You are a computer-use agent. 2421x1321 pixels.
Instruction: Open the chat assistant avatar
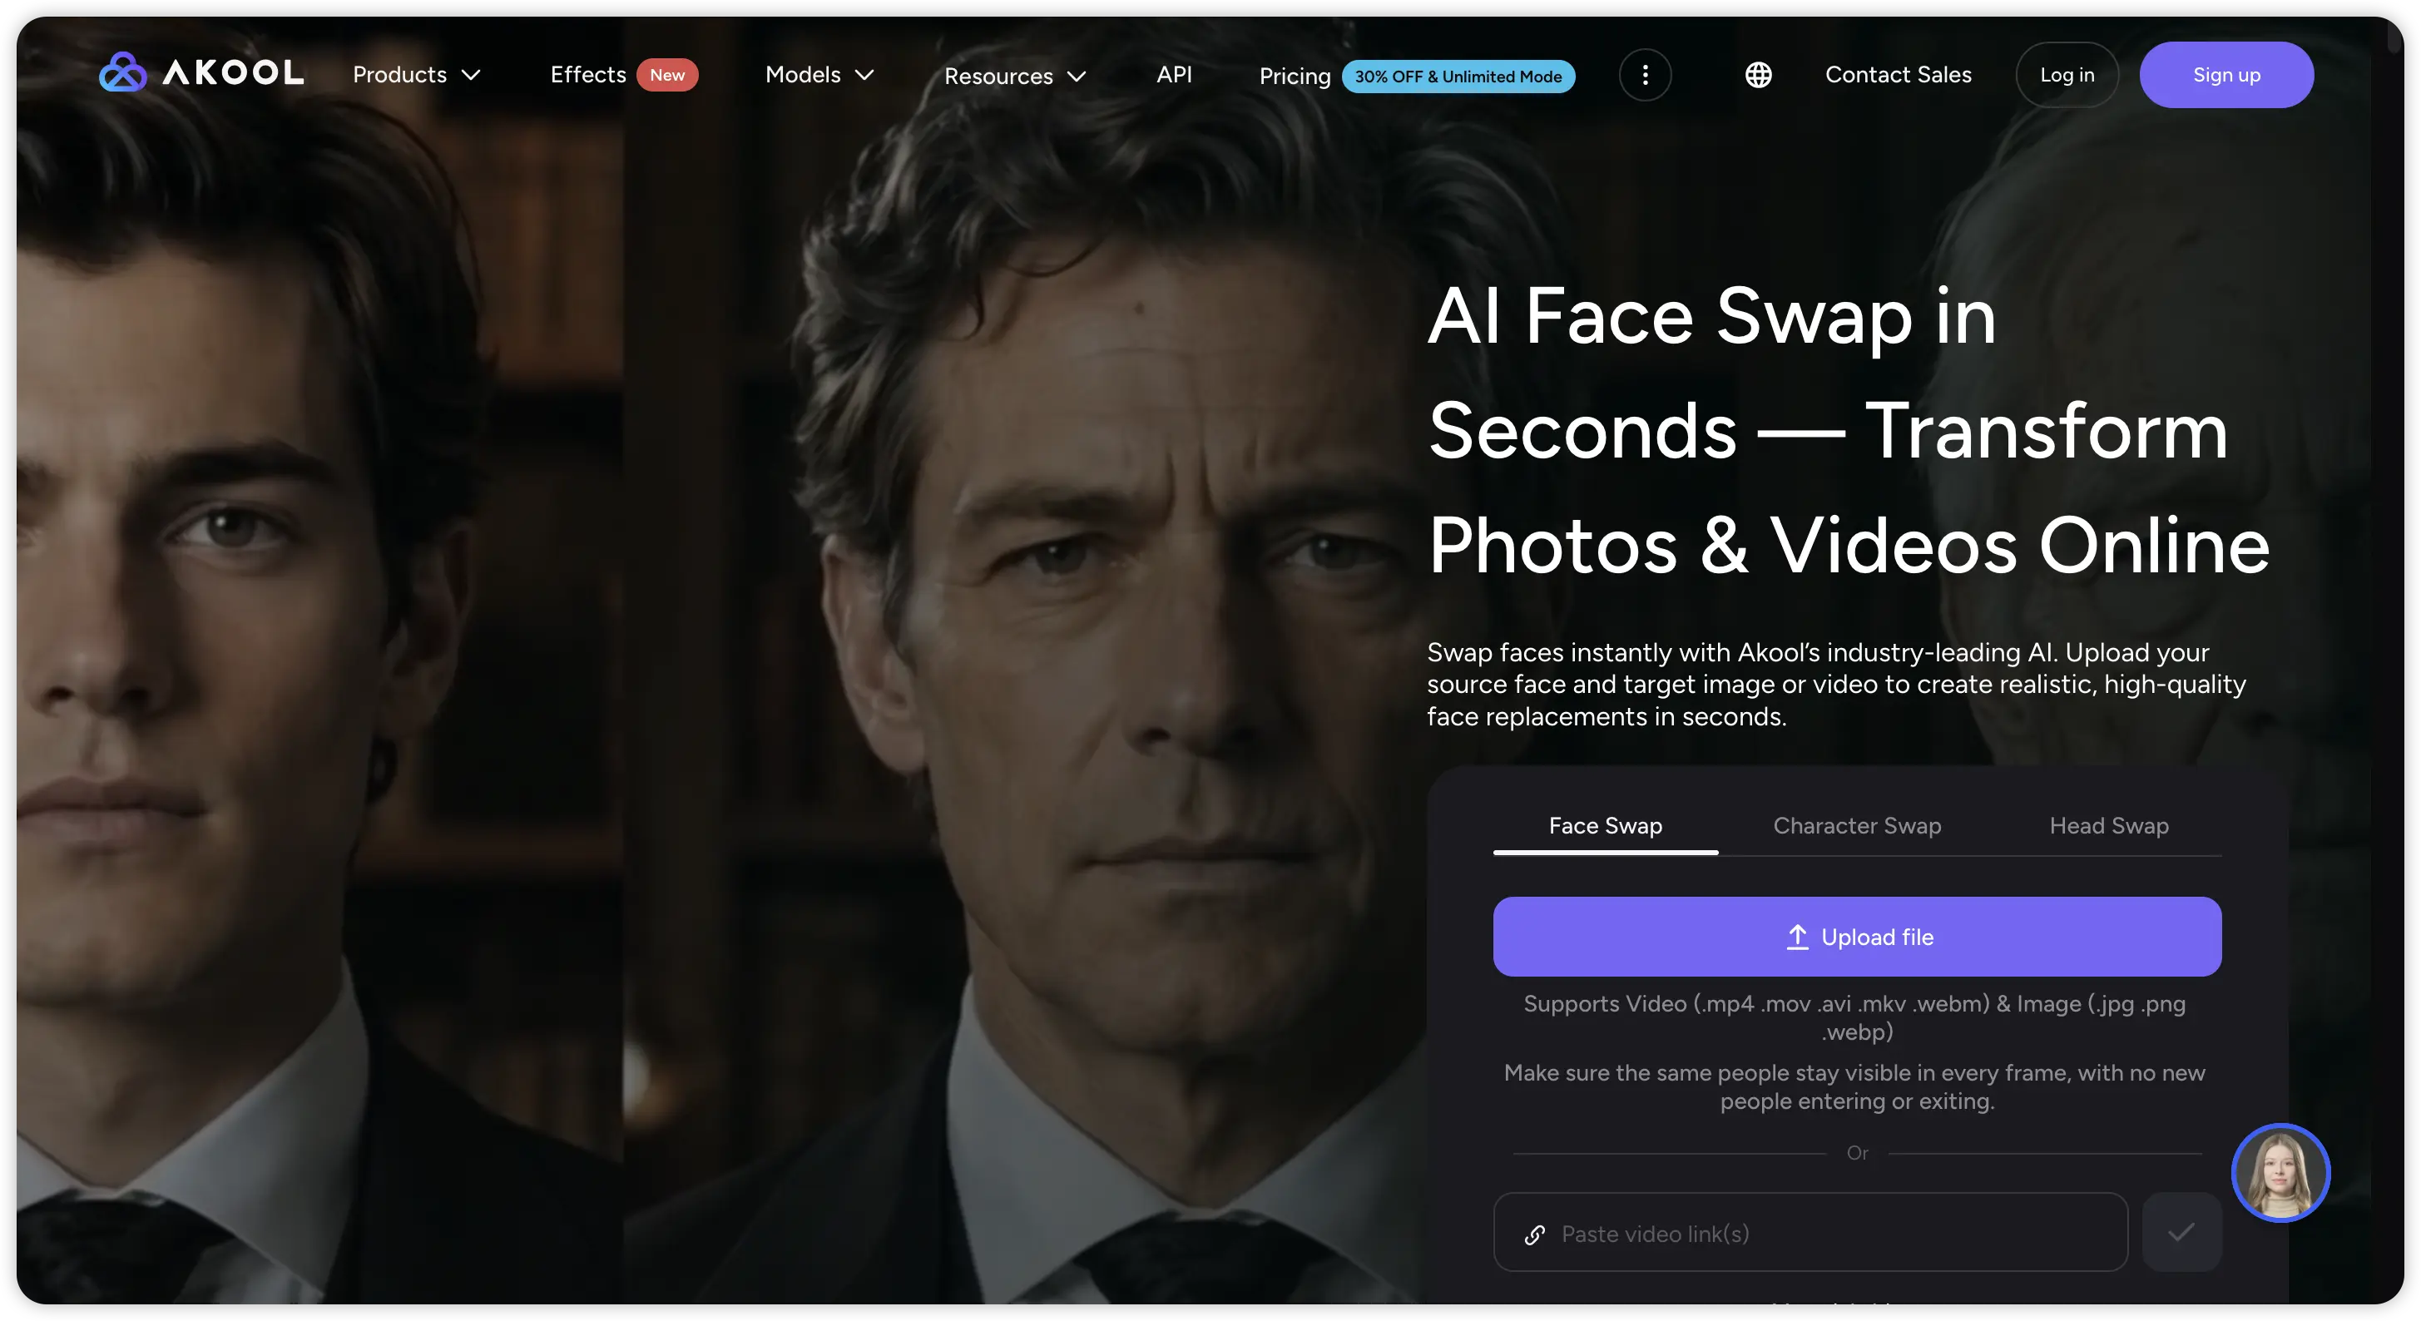[2280, 1173]
